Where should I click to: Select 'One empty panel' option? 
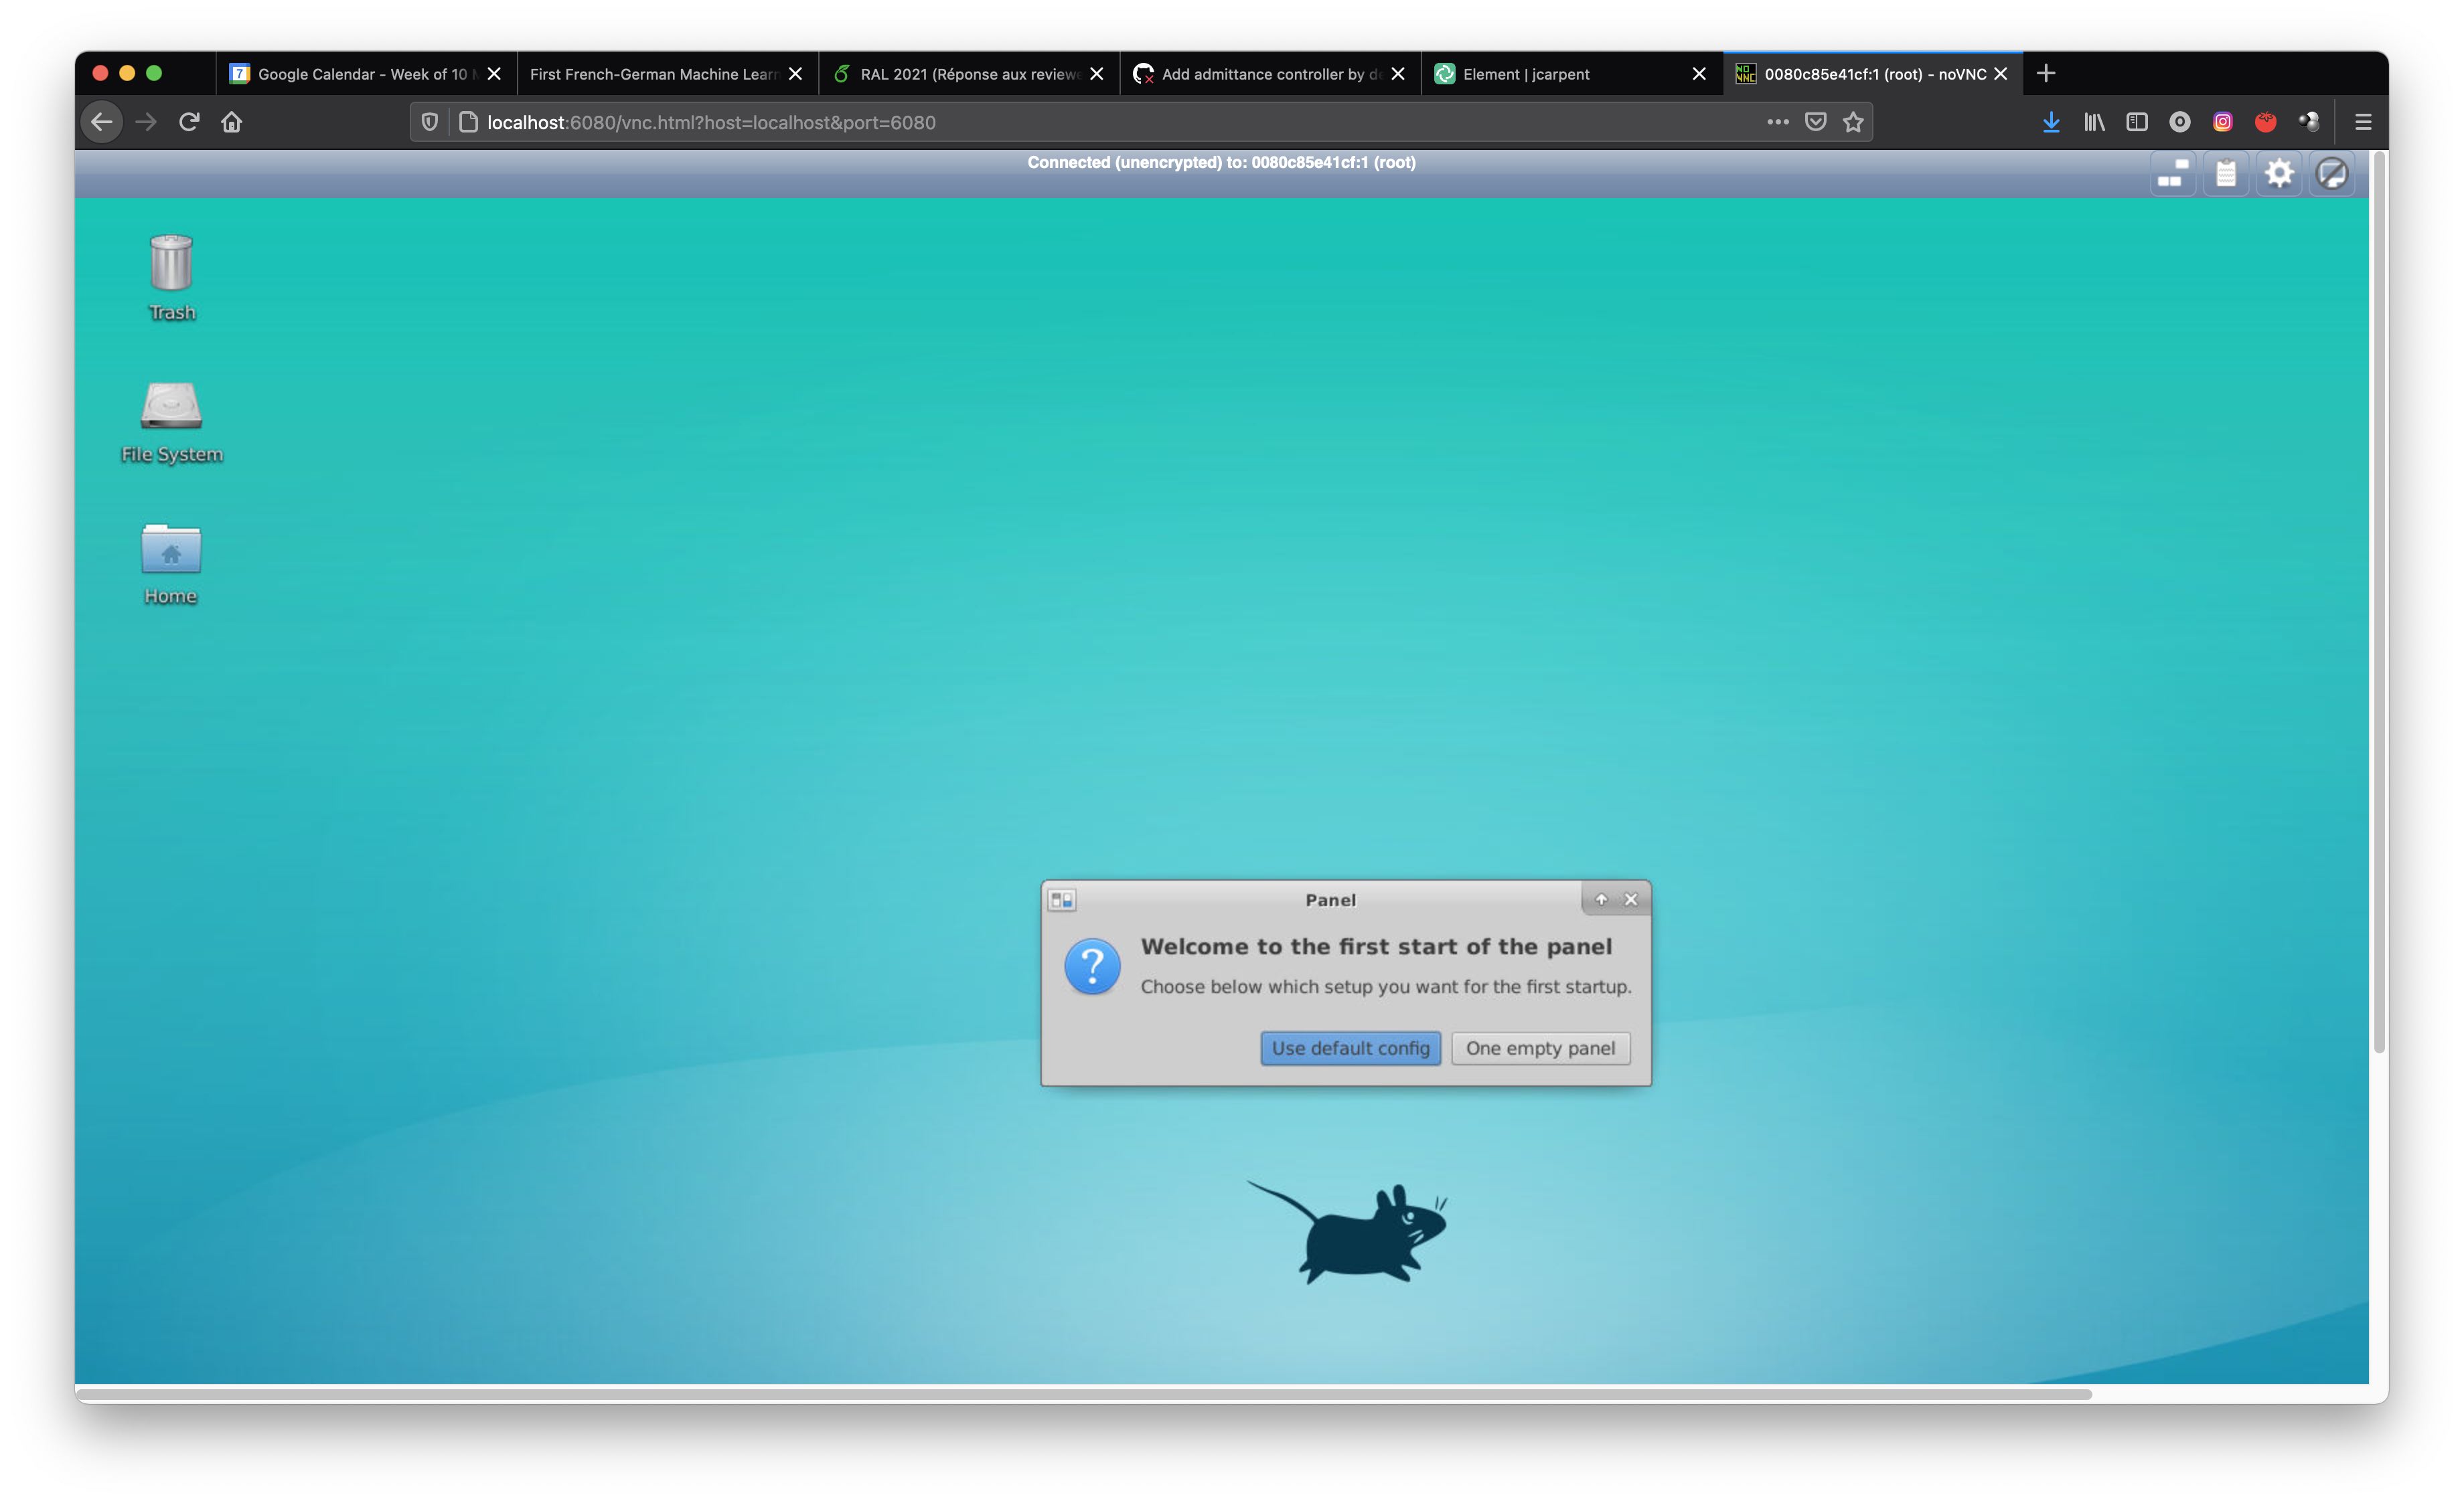(1537, 1047)
